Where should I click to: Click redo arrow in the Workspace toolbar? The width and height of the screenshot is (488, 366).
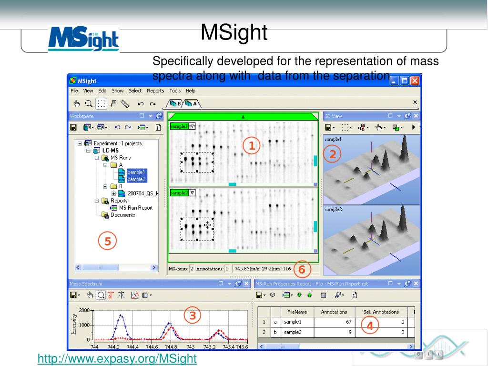[128, 127]
